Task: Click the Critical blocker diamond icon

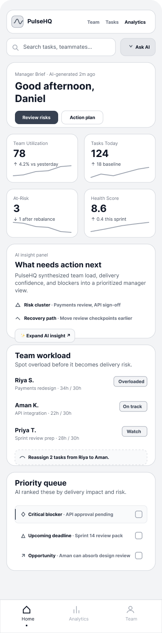Action: click(x=23, y=514)
